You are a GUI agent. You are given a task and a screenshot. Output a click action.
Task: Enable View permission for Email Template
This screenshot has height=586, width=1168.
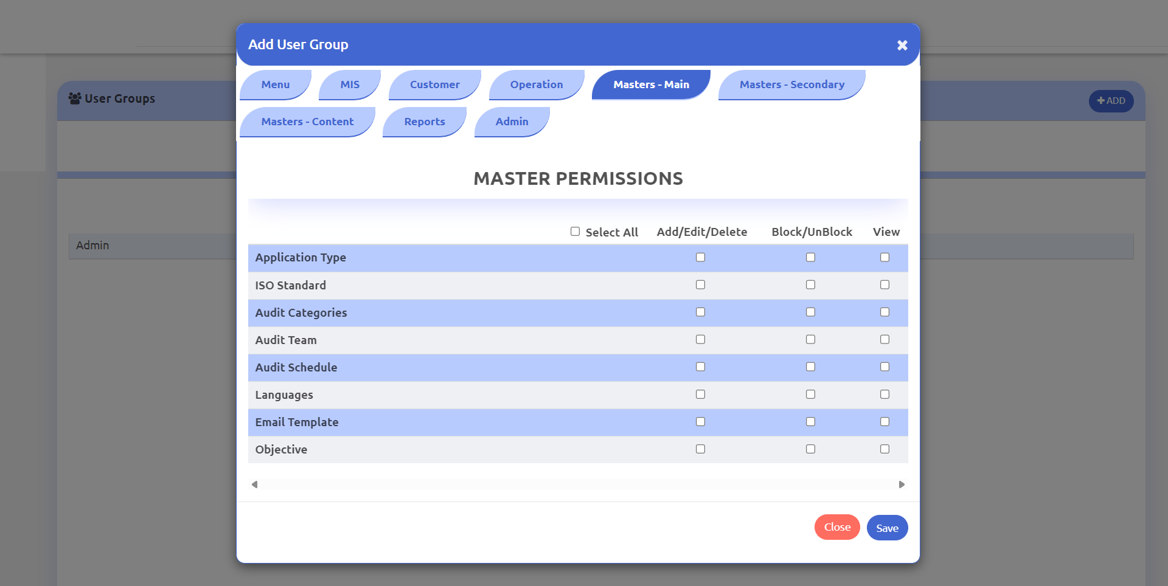[x=885, y=421]
